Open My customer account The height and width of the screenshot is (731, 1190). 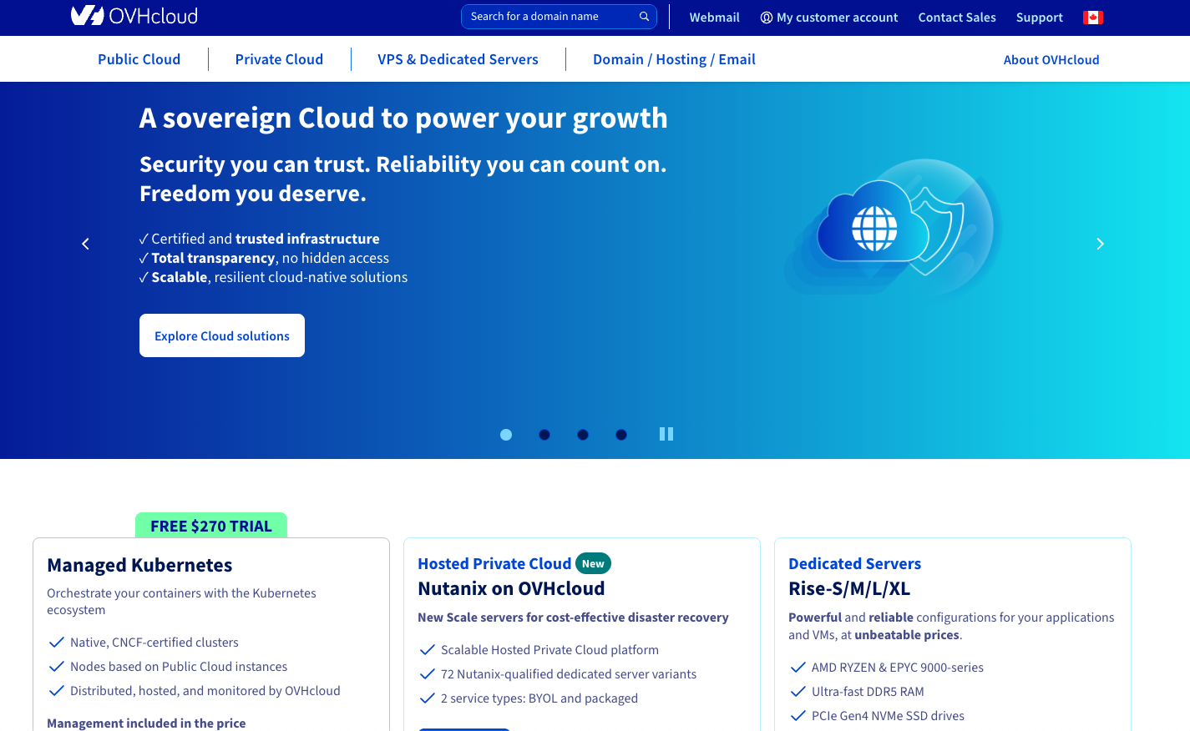coord(829,18)
